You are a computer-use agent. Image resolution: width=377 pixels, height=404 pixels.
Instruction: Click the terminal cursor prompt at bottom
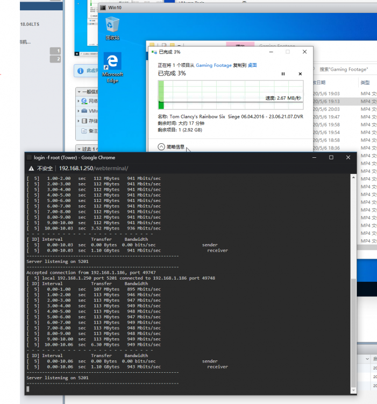click(x=28, y=389)
